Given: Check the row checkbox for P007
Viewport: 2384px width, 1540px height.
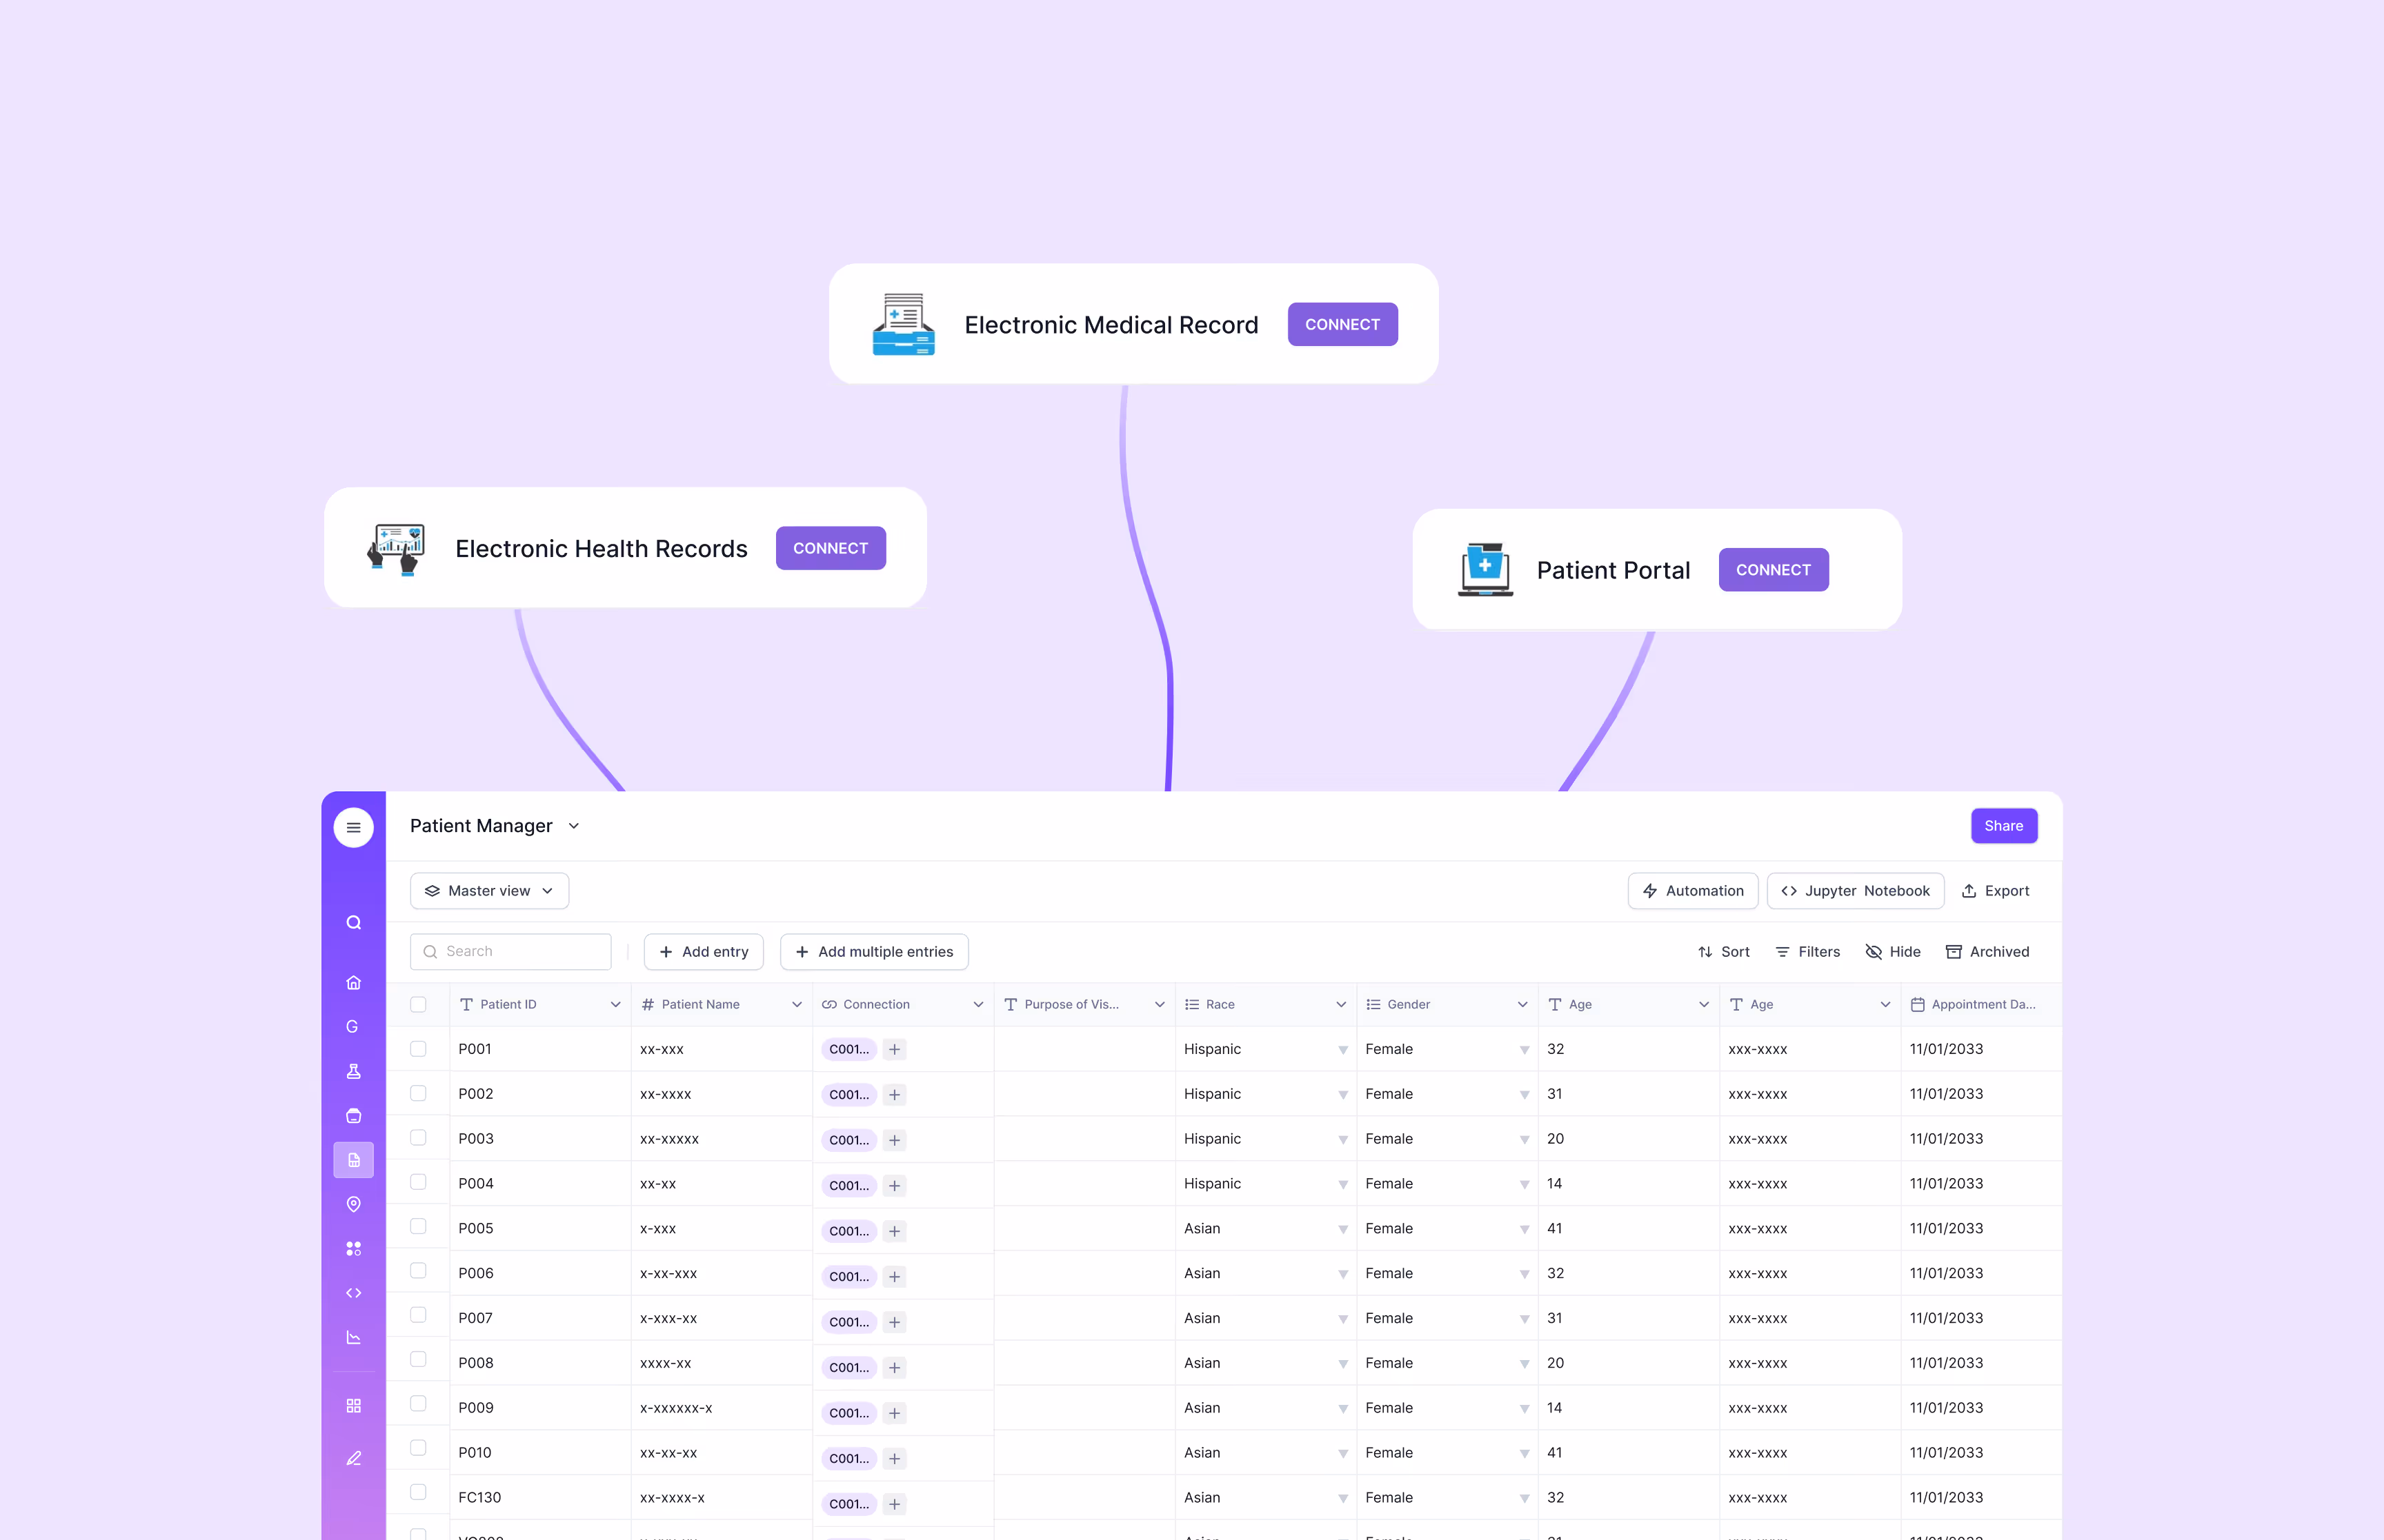Looking at the screenshot, I should pyautogui.click(x=418, y=1315).
